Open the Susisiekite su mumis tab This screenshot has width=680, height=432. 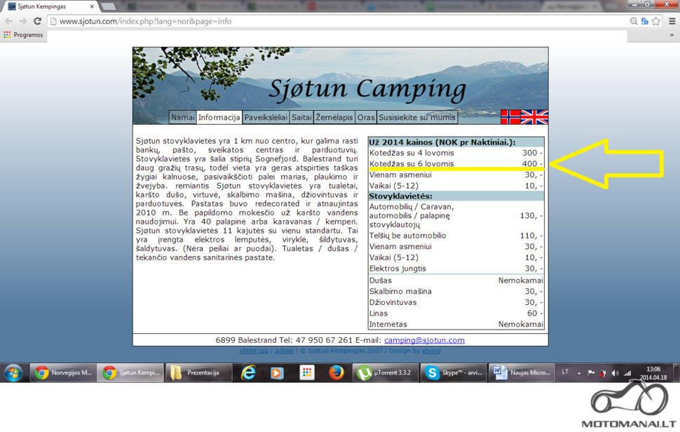click(417, 117)
